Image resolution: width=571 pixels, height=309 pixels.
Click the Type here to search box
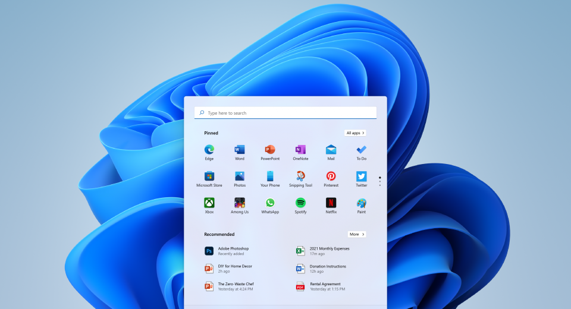coord(285,113)
